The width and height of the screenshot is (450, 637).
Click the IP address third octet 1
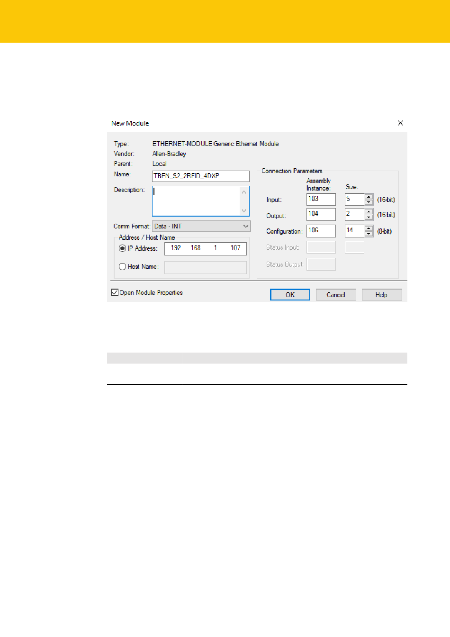tap(216, 248)
